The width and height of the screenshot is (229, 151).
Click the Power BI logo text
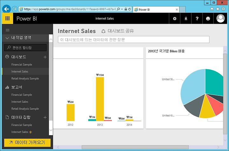click(27, 18)
